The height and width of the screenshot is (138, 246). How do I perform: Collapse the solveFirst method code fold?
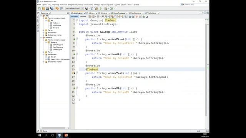click(77, 38)
